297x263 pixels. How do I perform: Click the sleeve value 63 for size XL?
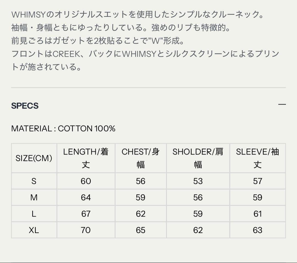click(258, 230)
